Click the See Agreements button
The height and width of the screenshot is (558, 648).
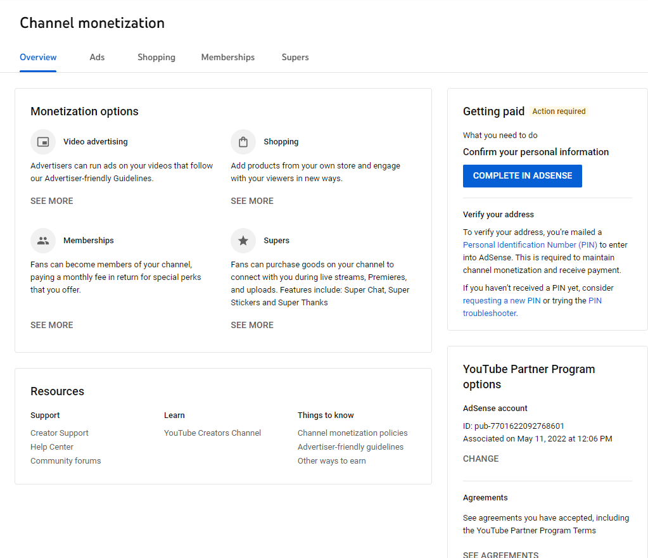[500, 555]
